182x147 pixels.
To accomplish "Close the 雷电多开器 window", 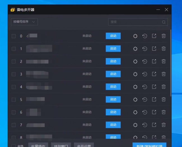I will click(166, 10).
